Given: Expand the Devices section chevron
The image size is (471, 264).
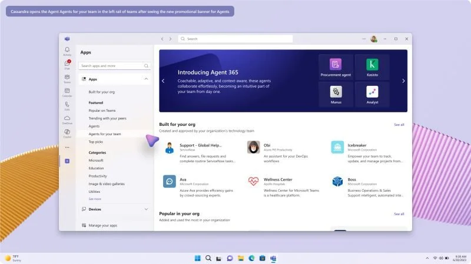Looking at the screenshot, I should point(146,209).
